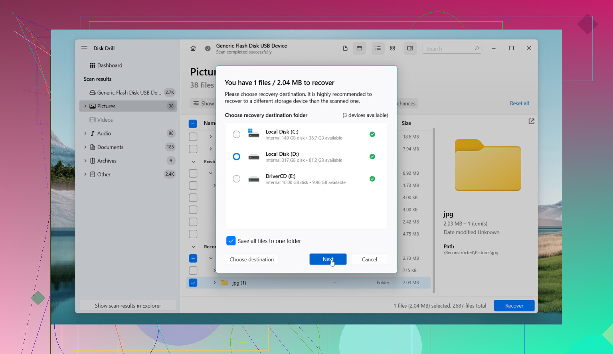Open the Documents scan results category

point(128,147)
